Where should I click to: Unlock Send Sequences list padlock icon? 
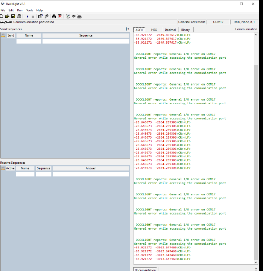pyautogui.click(x=3, y=36)
